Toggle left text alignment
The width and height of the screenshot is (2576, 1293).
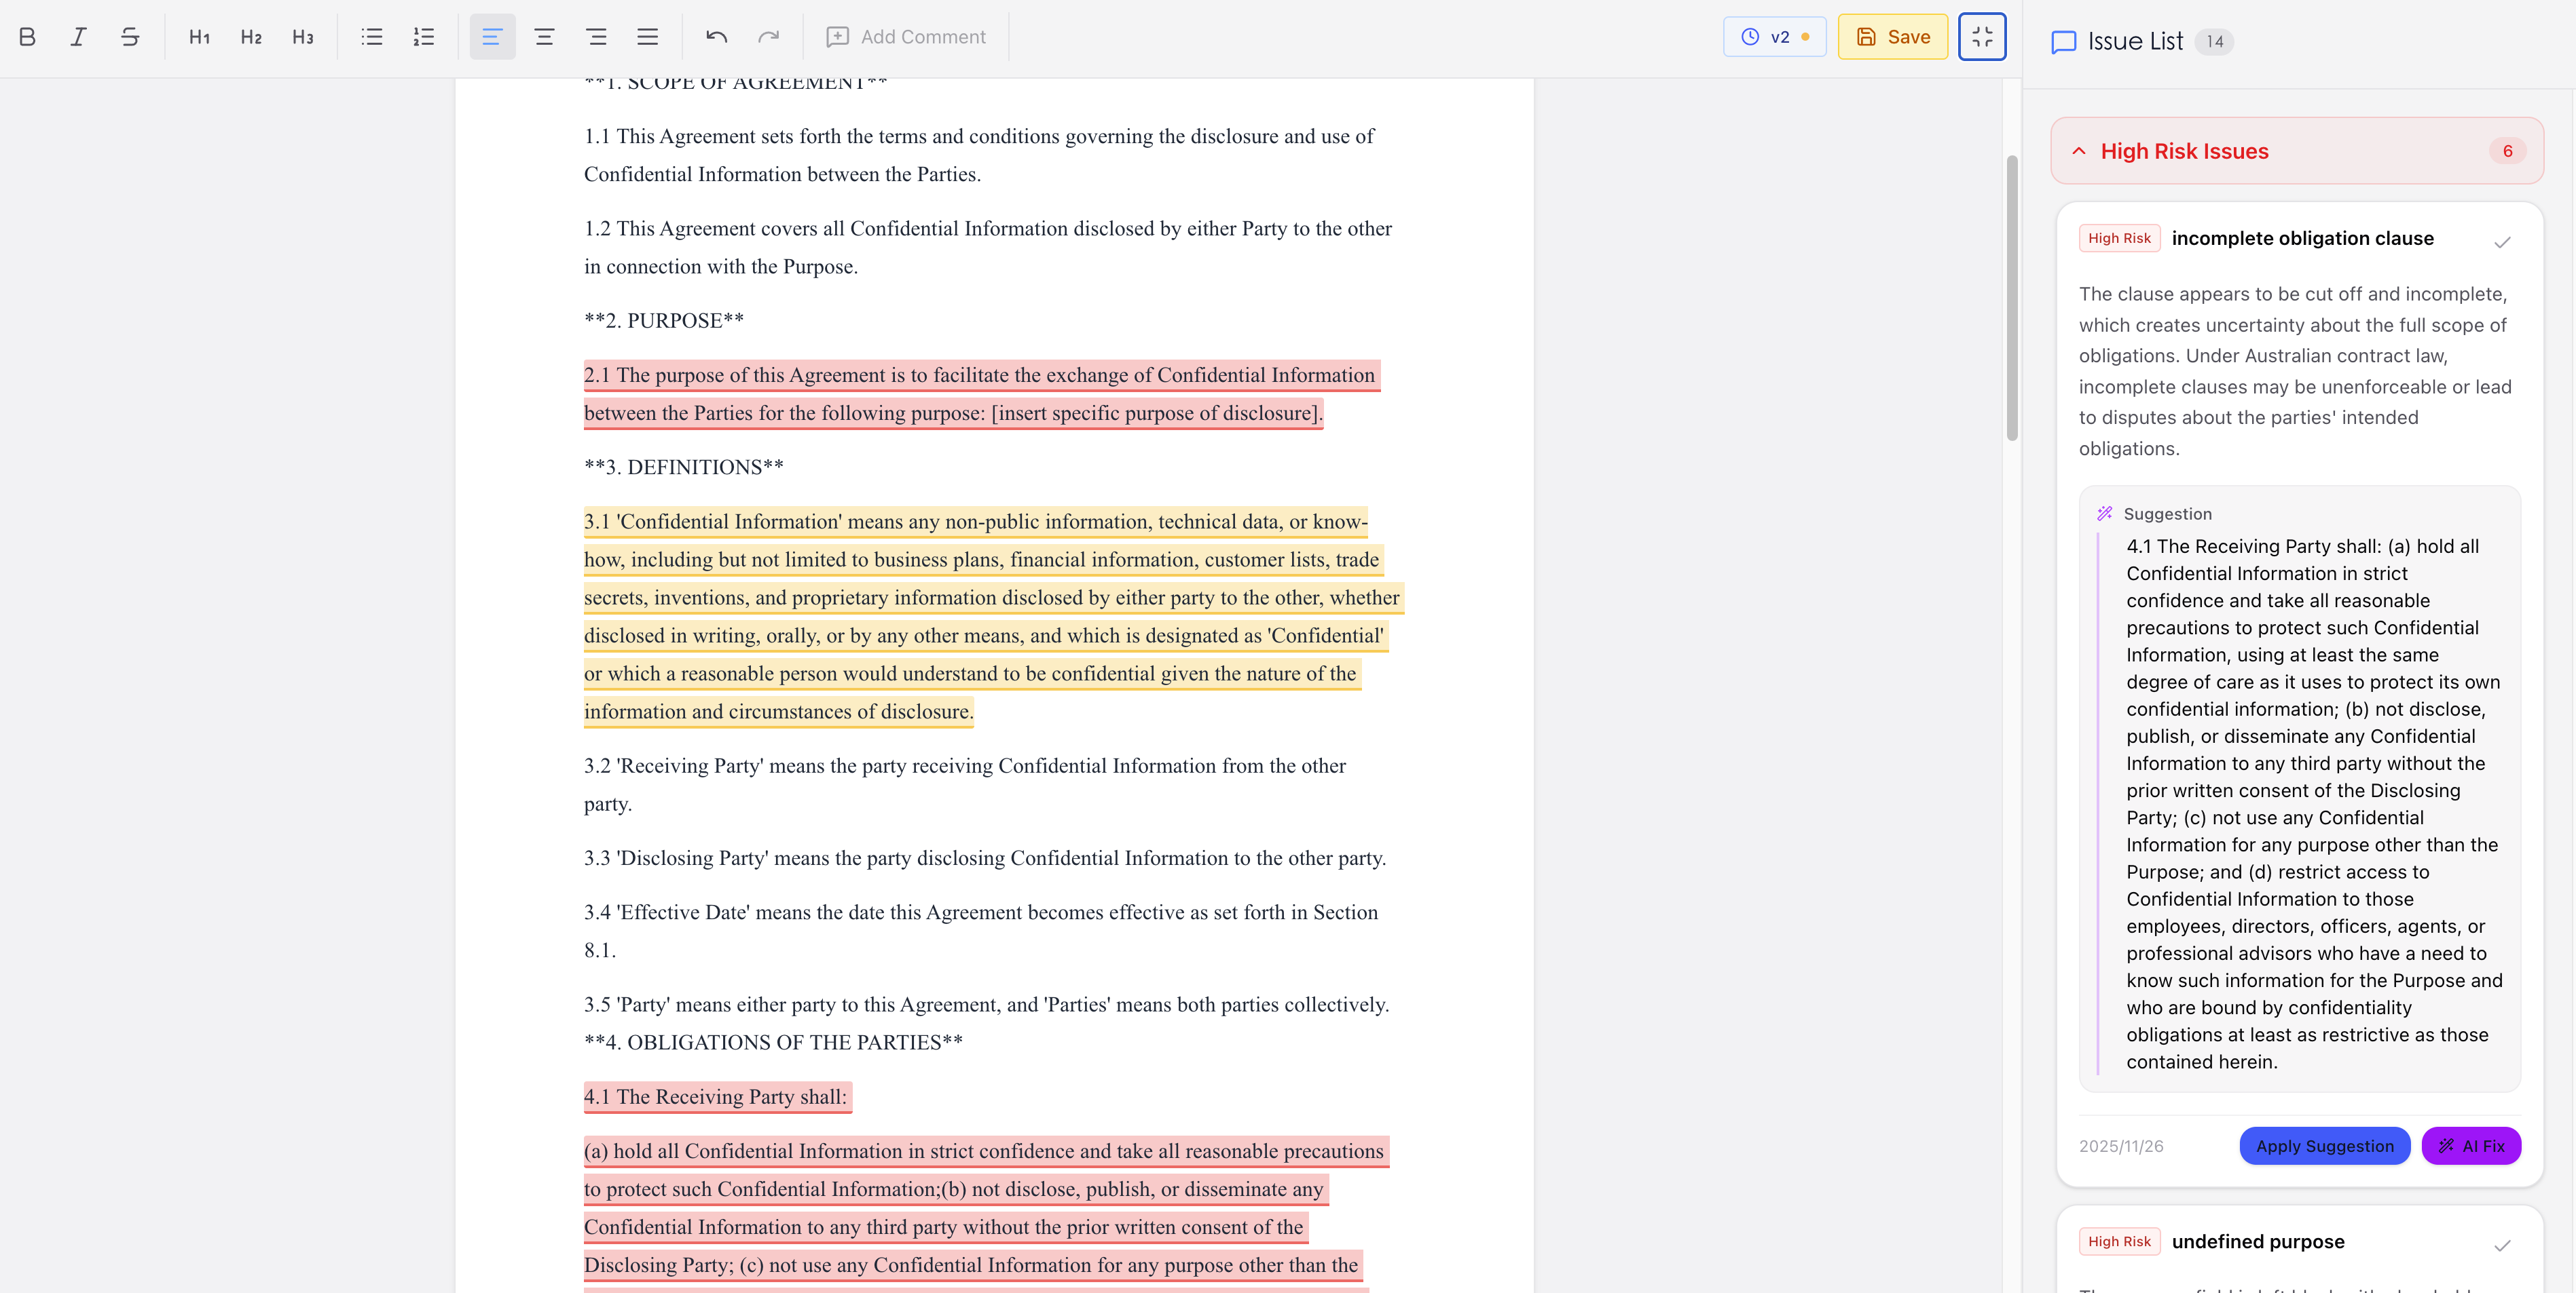[492, 37]
